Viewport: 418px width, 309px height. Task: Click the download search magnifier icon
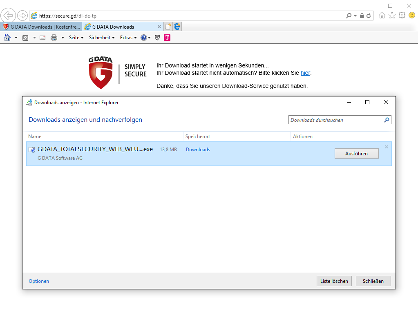[x=387, y=120]
